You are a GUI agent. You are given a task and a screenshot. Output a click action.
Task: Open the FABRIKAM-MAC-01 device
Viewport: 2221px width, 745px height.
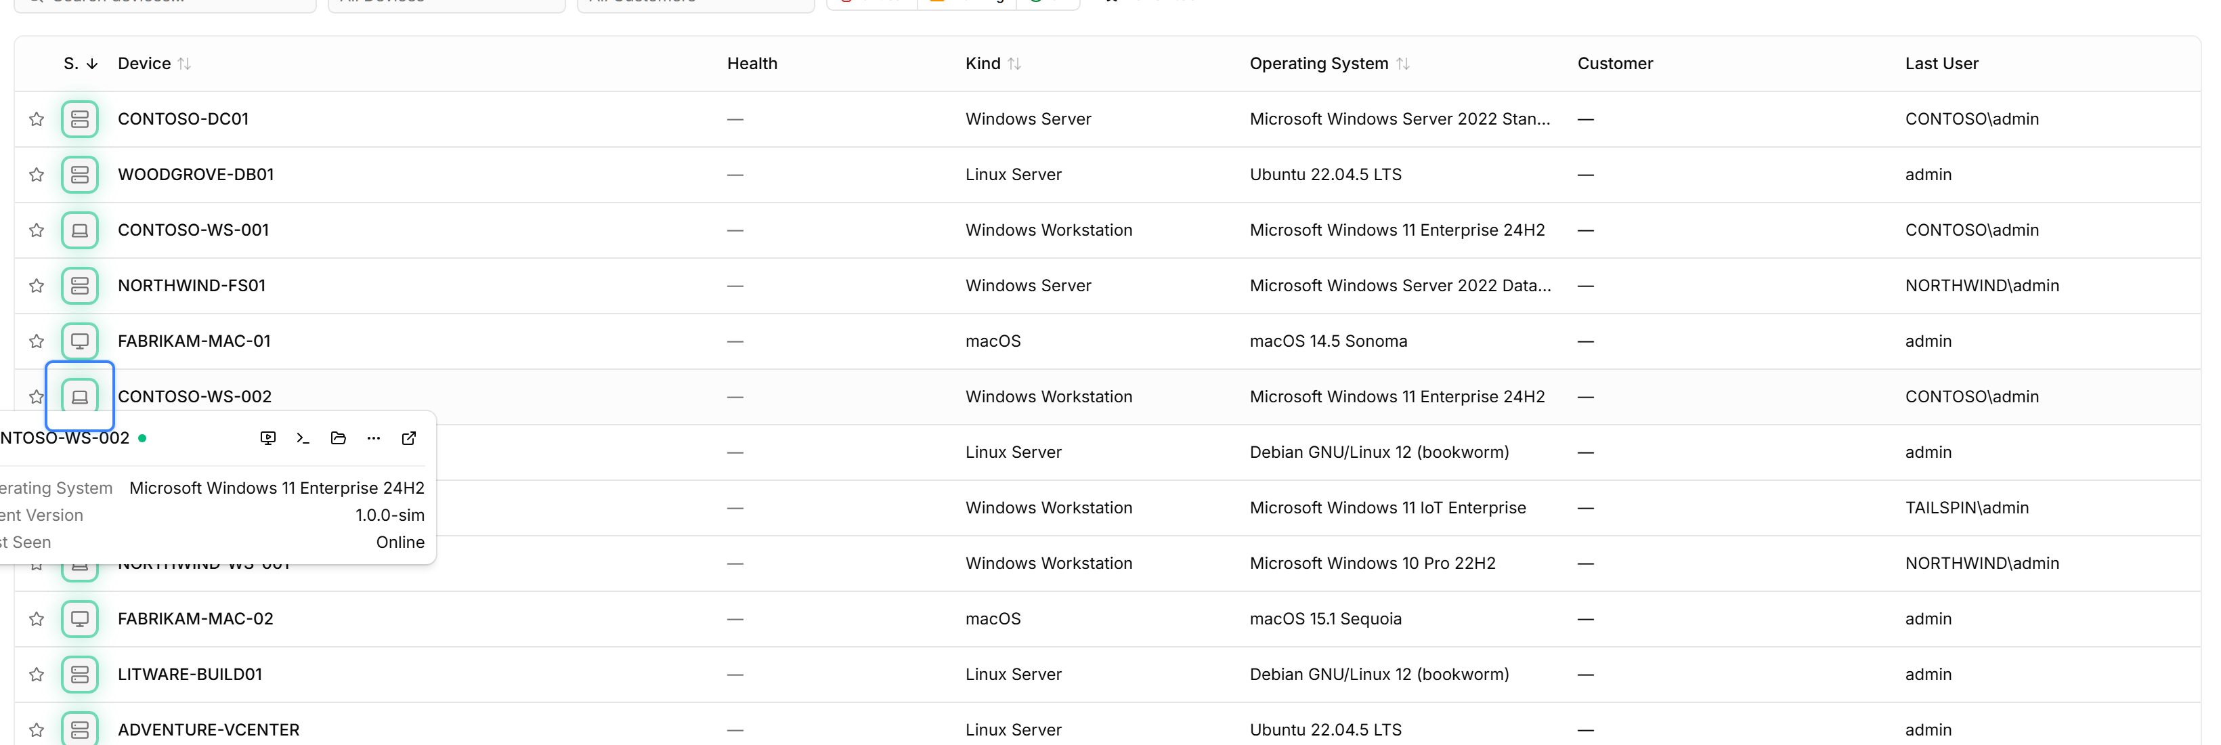point(194,341)
